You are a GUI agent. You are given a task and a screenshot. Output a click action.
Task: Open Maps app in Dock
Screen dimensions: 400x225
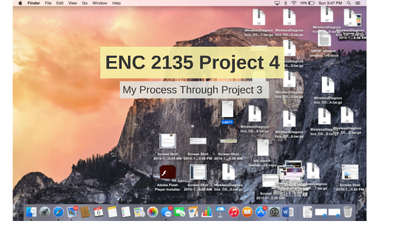pos(139,212)
